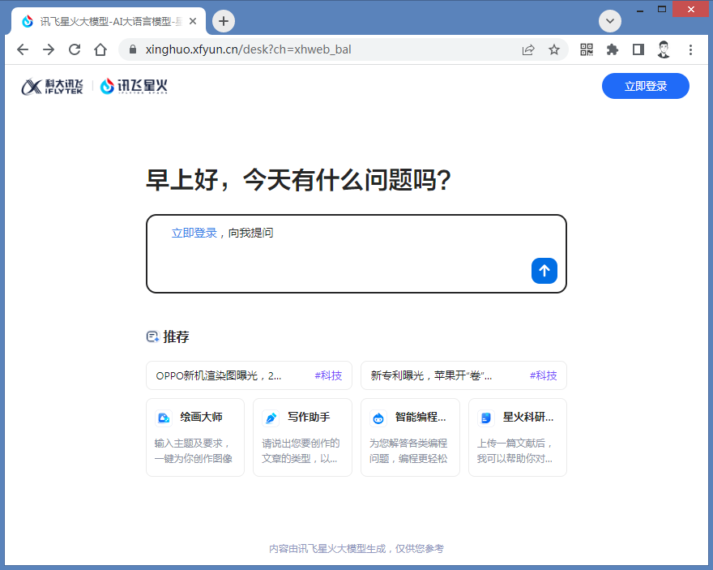Click the blue send arrow button

(544, 271)
